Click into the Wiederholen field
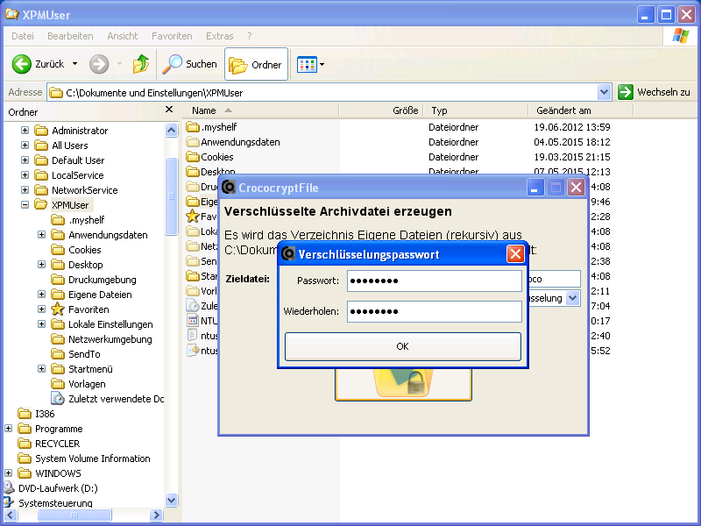Image resolution: width=701 pixels, height=526 pixels. coord(434,311)
